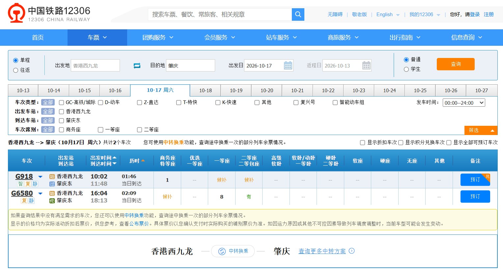Image resolution: width=503 pixels, height=273 pixels.
Task: Book train G6580 with 预订 button
Action: (475, 197)
